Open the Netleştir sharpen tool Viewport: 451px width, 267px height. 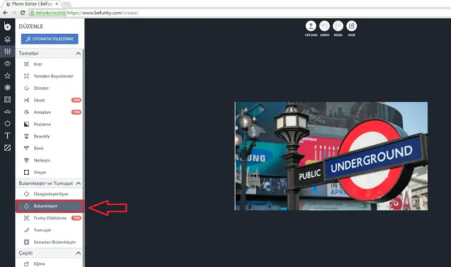click(49, 160)
